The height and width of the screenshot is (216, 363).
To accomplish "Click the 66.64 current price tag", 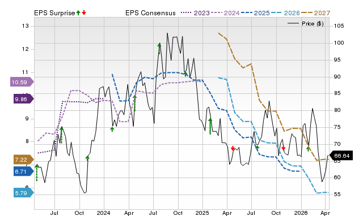I will pyautogui.click(x=341, y=155).
